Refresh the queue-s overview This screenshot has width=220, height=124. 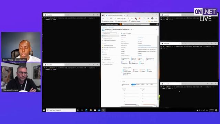tap(129, 33)
